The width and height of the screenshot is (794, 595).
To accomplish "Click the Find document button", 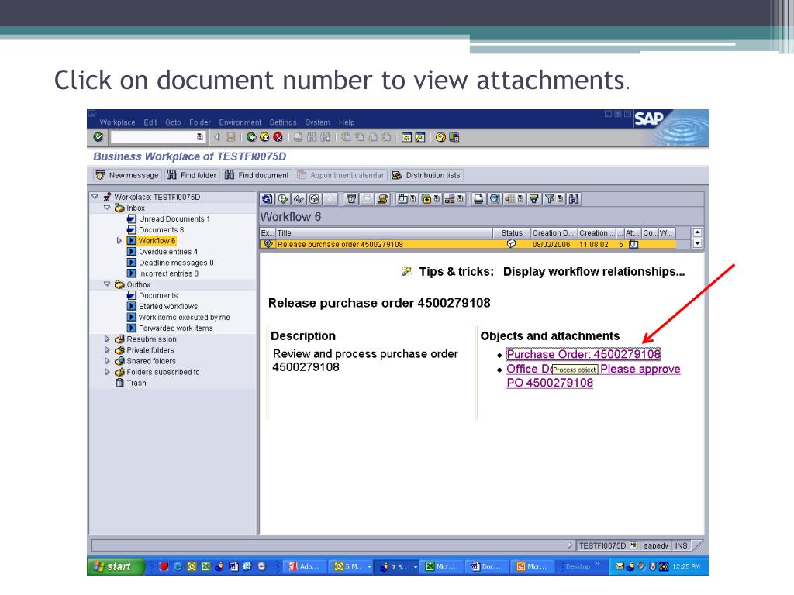I will point(257,175).
